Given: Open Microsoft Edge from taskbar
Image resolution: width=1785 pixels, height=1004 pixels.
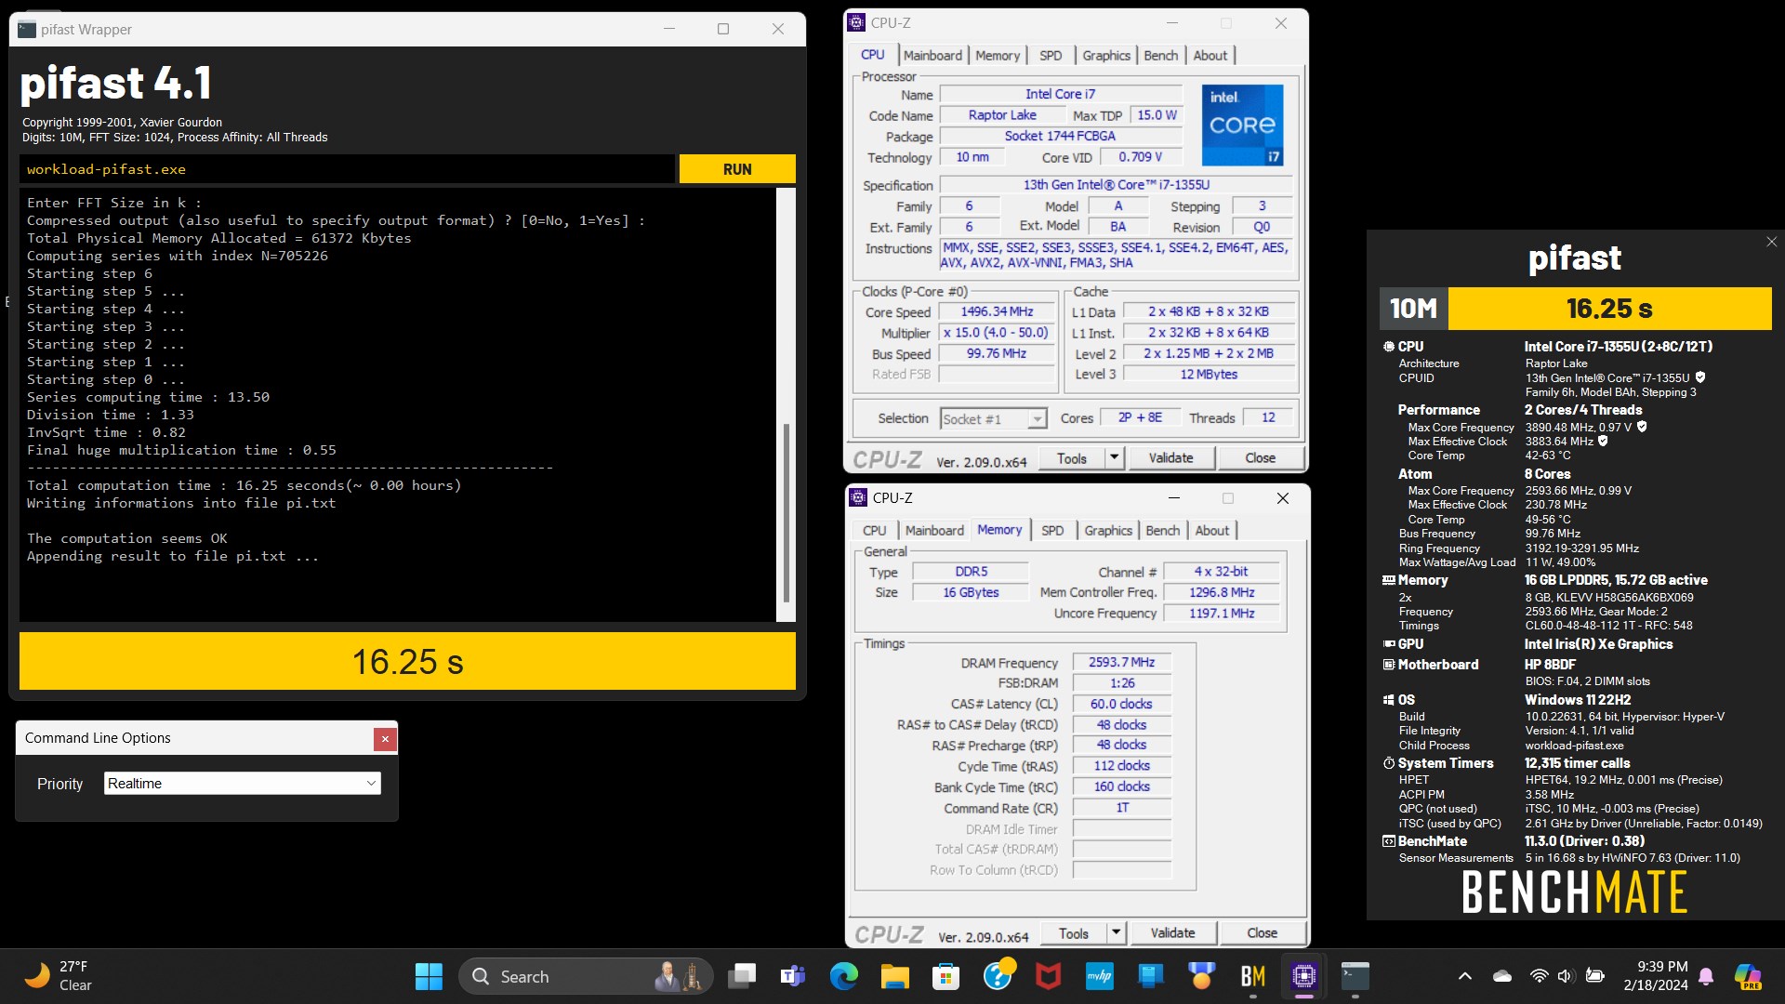Looking at the screenshot, I should 844,977.
